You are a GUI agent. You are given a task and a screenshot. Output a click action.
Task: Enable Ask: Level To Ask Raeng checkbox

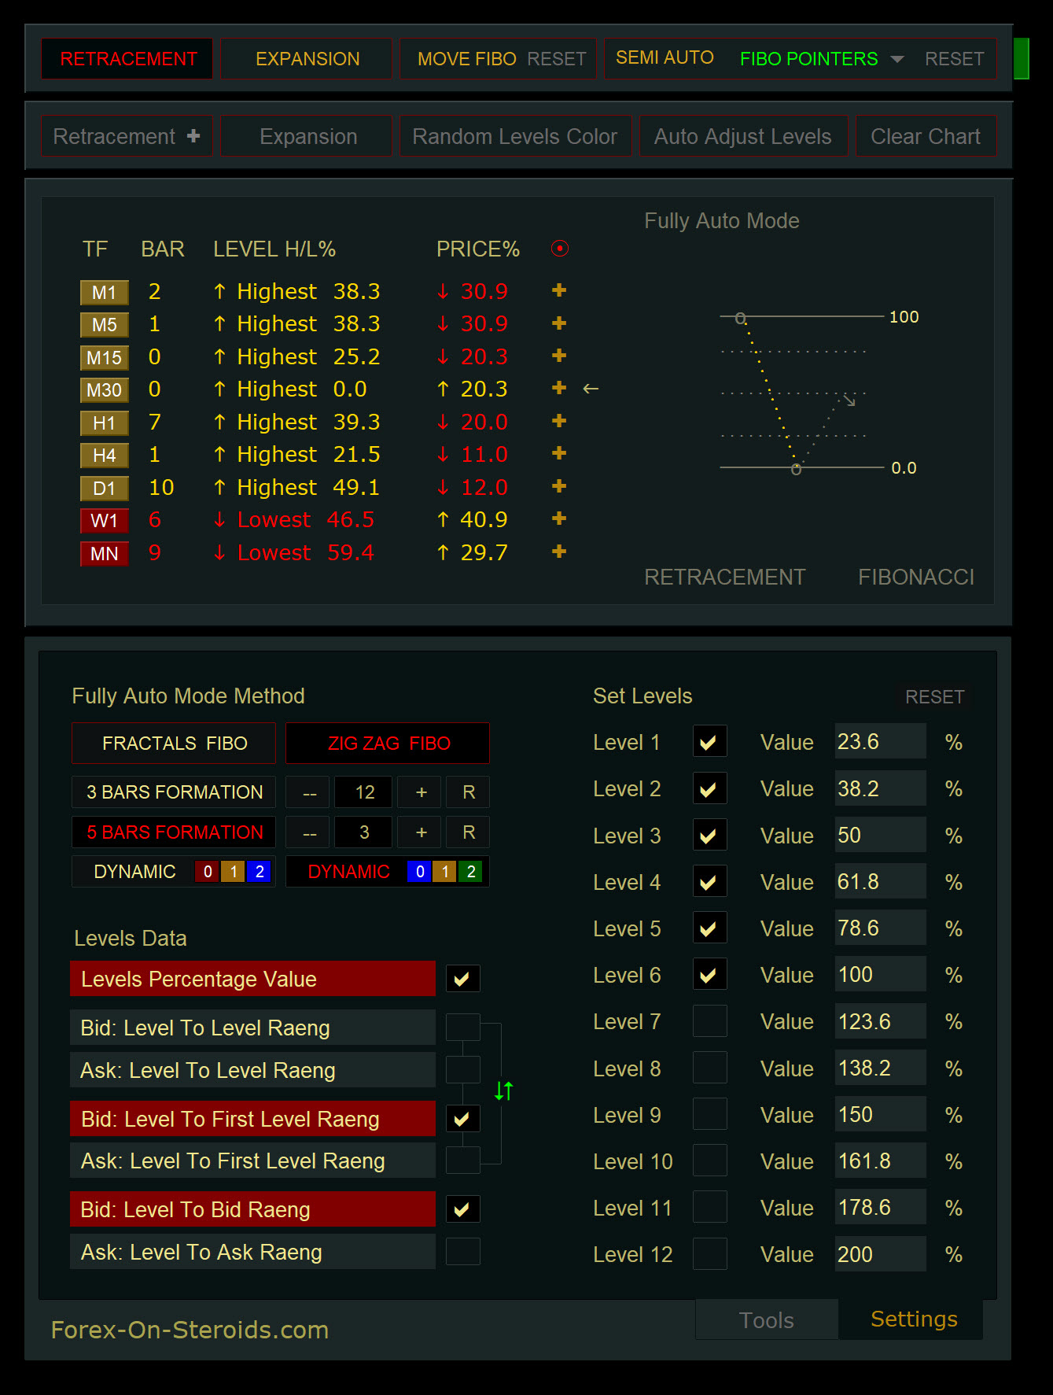tap(462, 1252)
